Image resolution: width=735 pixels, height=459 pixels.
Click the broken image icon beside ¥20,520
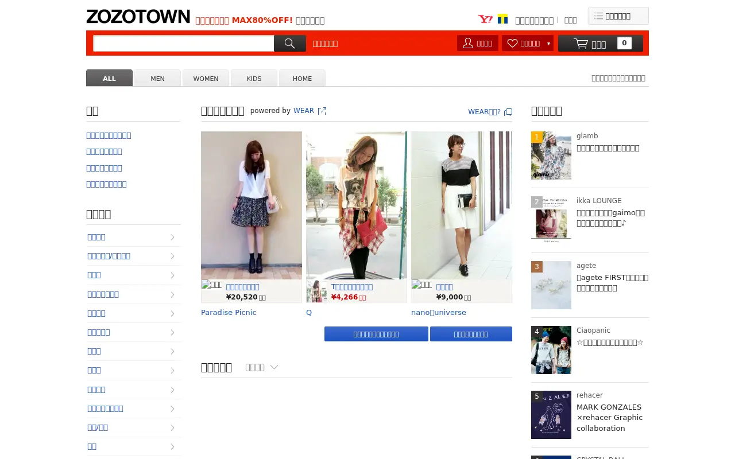point(211,285)
